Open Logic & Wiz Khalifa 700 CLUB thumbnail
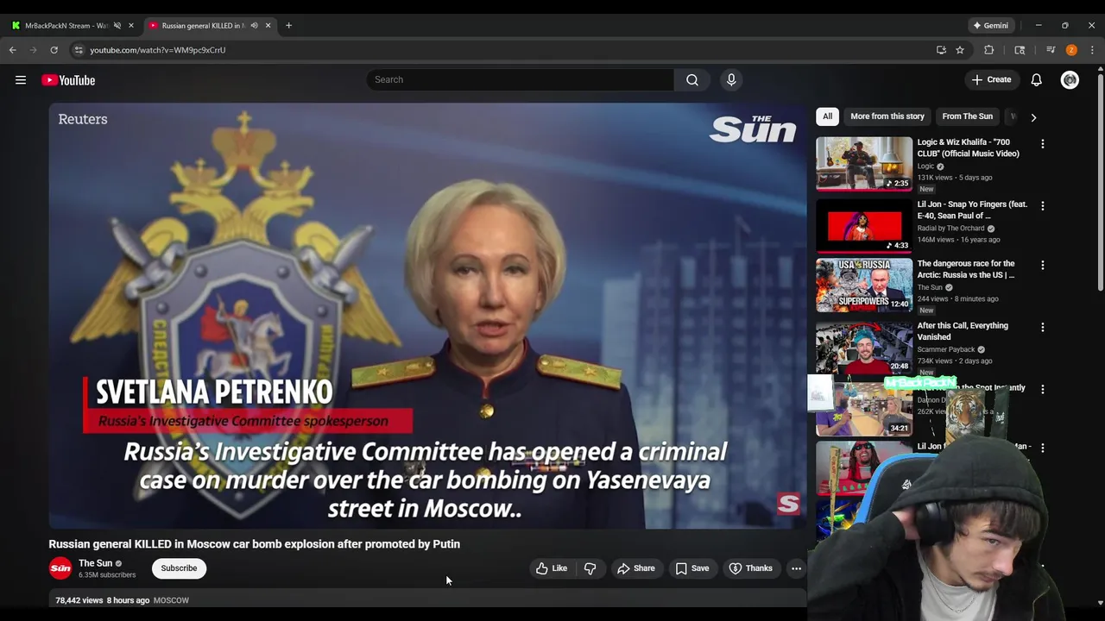Viewport: 1105px width, 621px height. pyautogui.click(x=864, y=163)
